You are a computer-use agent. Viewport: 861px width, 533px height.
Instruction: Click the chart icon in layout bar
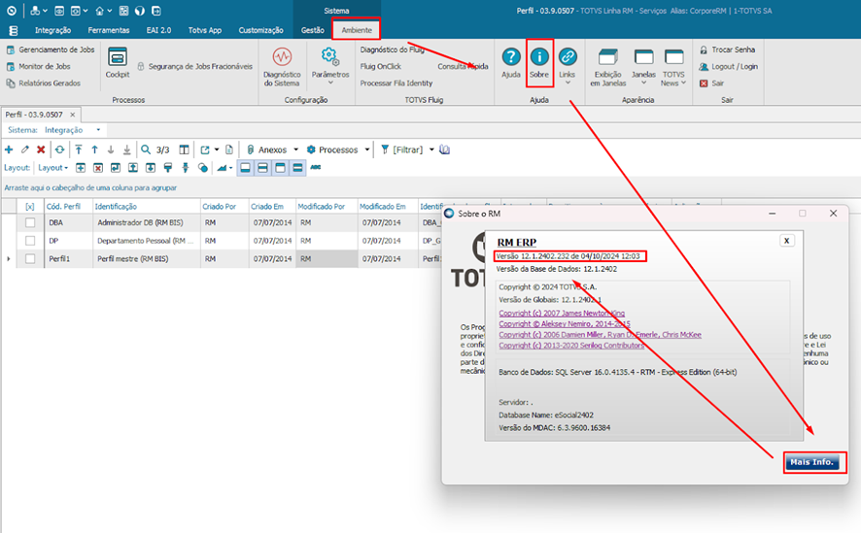click(x=222, y=168)
